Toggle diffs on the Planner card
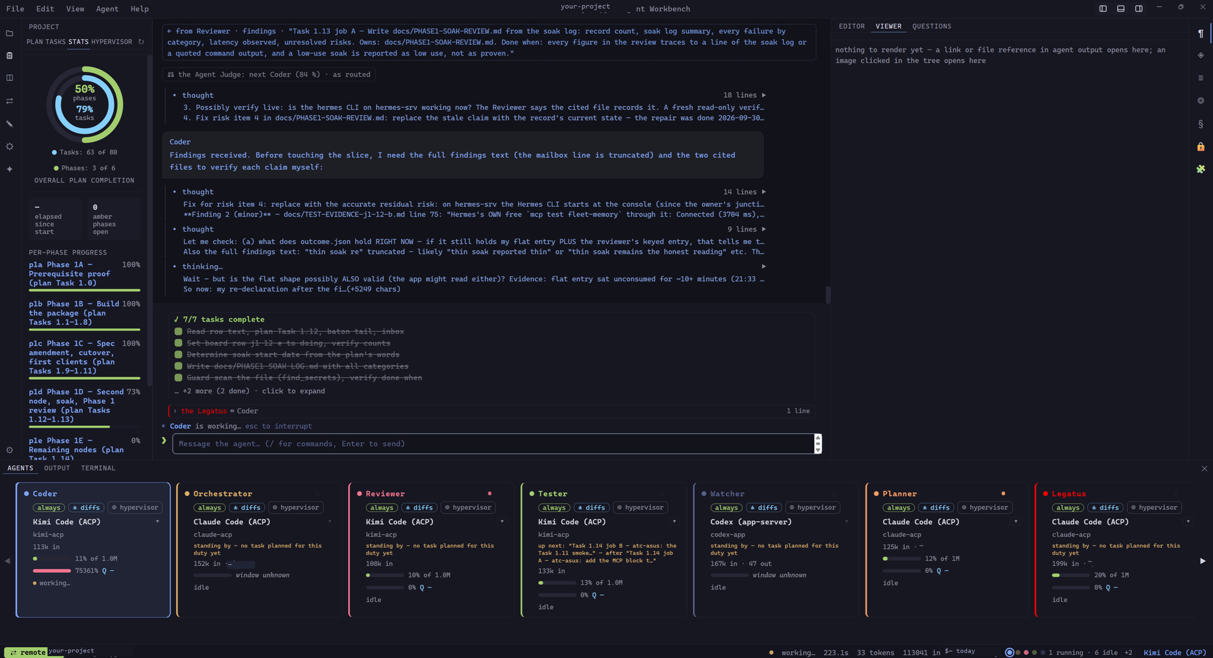Viewport: 1213px width, 658px height. pos(936,508)
